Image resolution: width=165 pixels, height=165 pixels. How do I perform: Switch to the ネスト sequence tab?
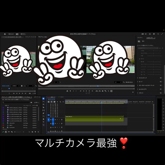click(62, 97)
